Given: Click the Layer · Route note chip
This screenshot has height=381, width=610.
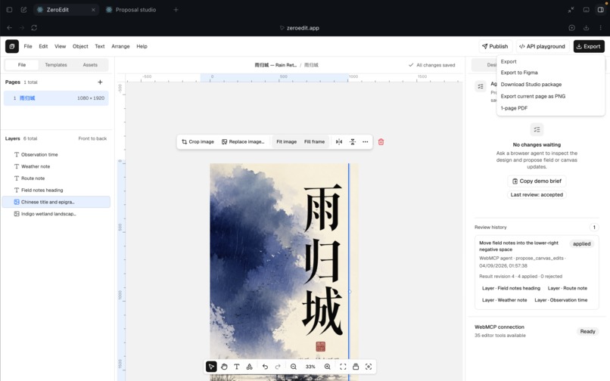Looking at the screenshot, I should tap(567, 288).
